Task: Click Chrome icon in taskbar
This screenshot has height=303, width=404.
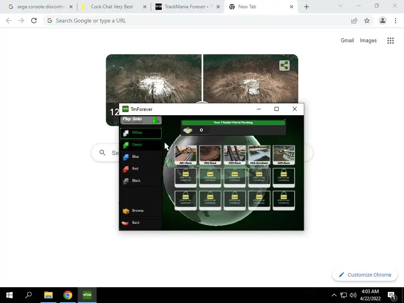Action: [68, 295]
